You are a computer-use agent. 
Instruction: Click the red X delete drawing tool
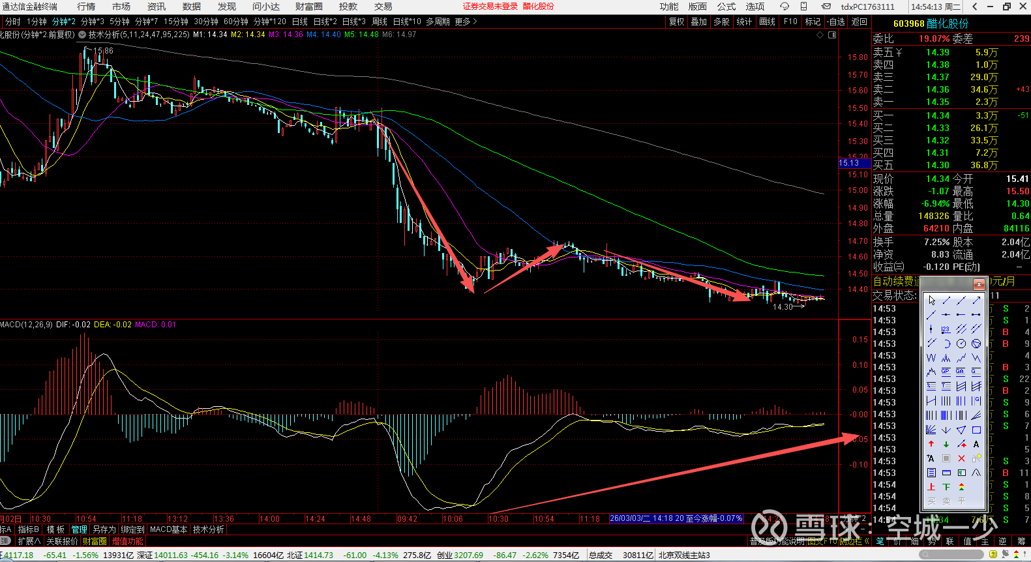click(x=961, y=458)
